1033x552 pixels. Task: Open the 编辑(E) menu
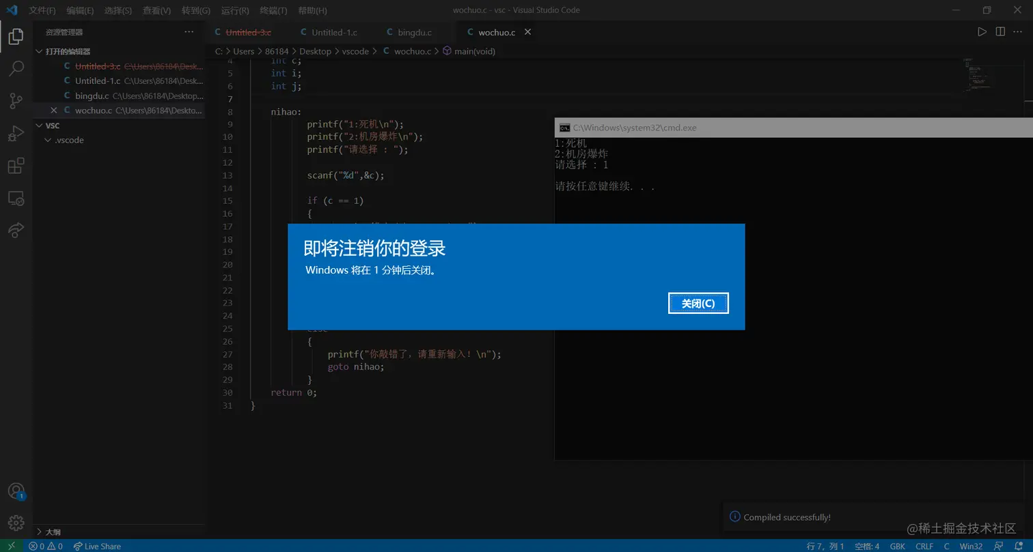point(80,11)
